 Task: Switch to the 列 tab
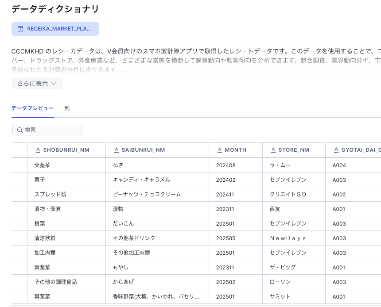(x=67, y=108)
